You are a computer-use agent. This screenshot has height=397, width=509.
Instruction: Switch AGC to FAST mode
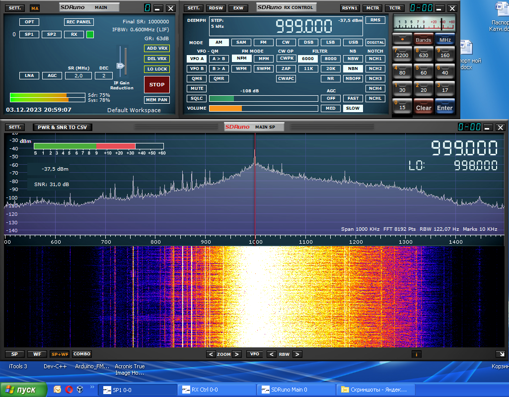353,98
